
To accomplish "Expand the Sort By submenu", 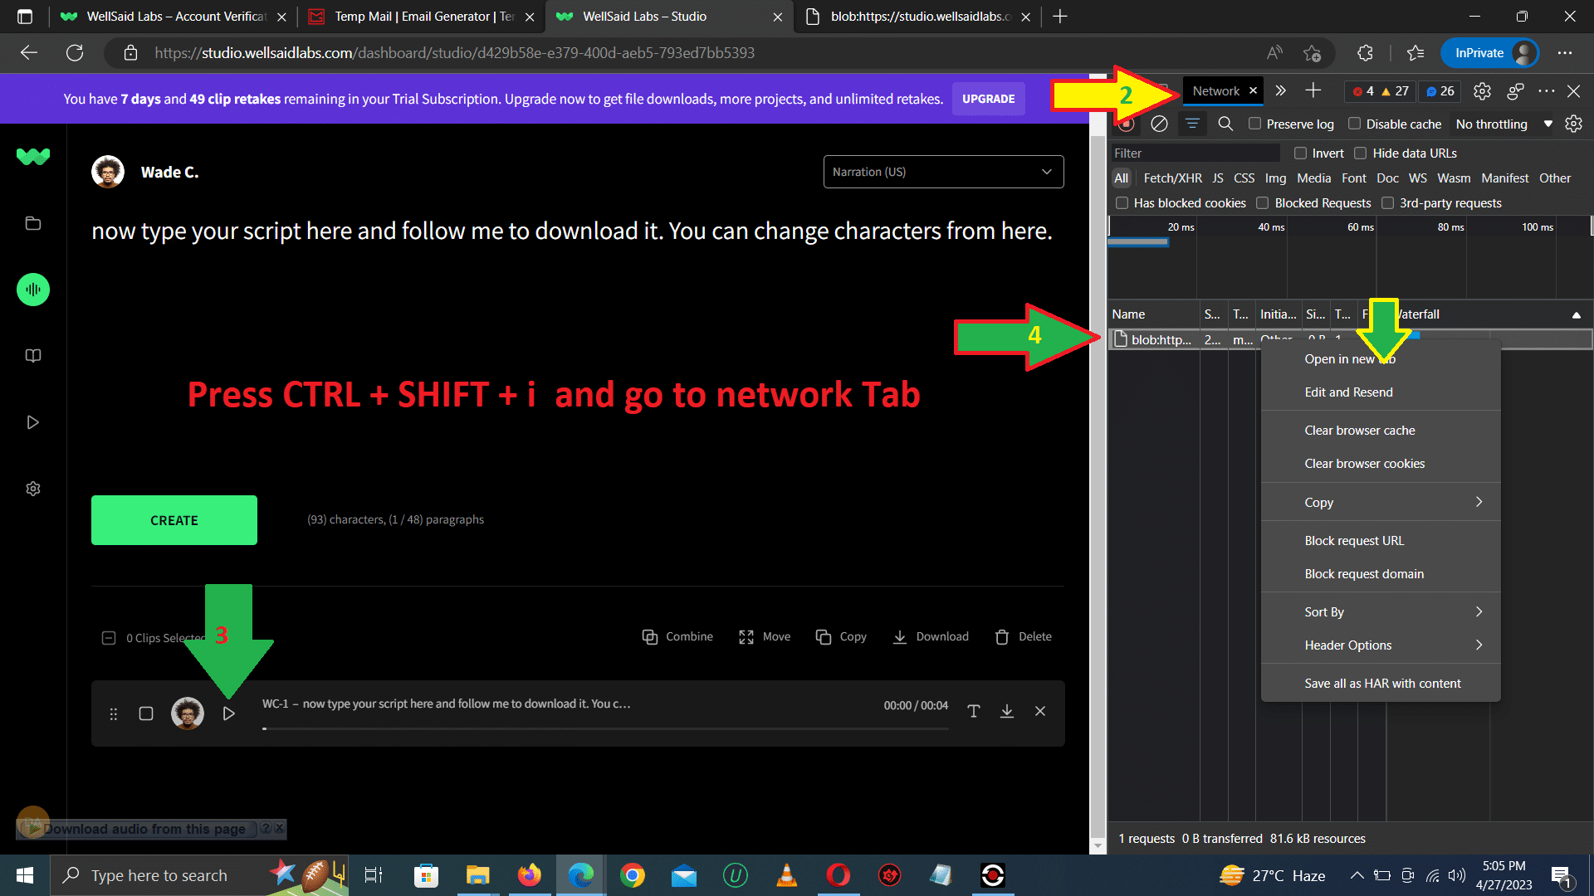I will click(x=1381, y=611).
